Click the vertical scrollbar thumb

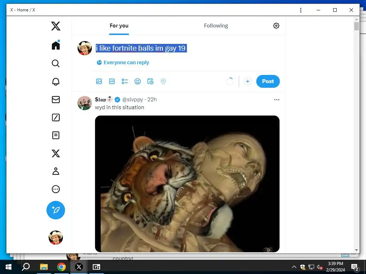(356, 26)
